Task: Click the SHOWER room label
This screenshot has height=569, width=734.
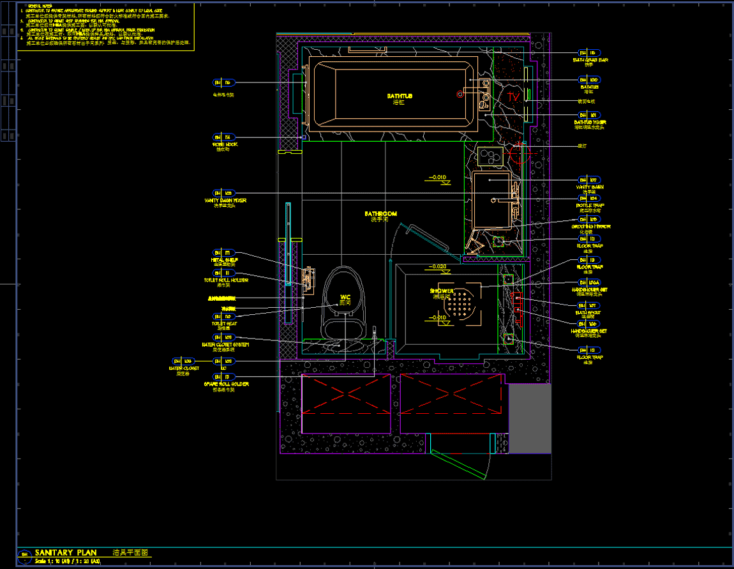Action: 441,291
